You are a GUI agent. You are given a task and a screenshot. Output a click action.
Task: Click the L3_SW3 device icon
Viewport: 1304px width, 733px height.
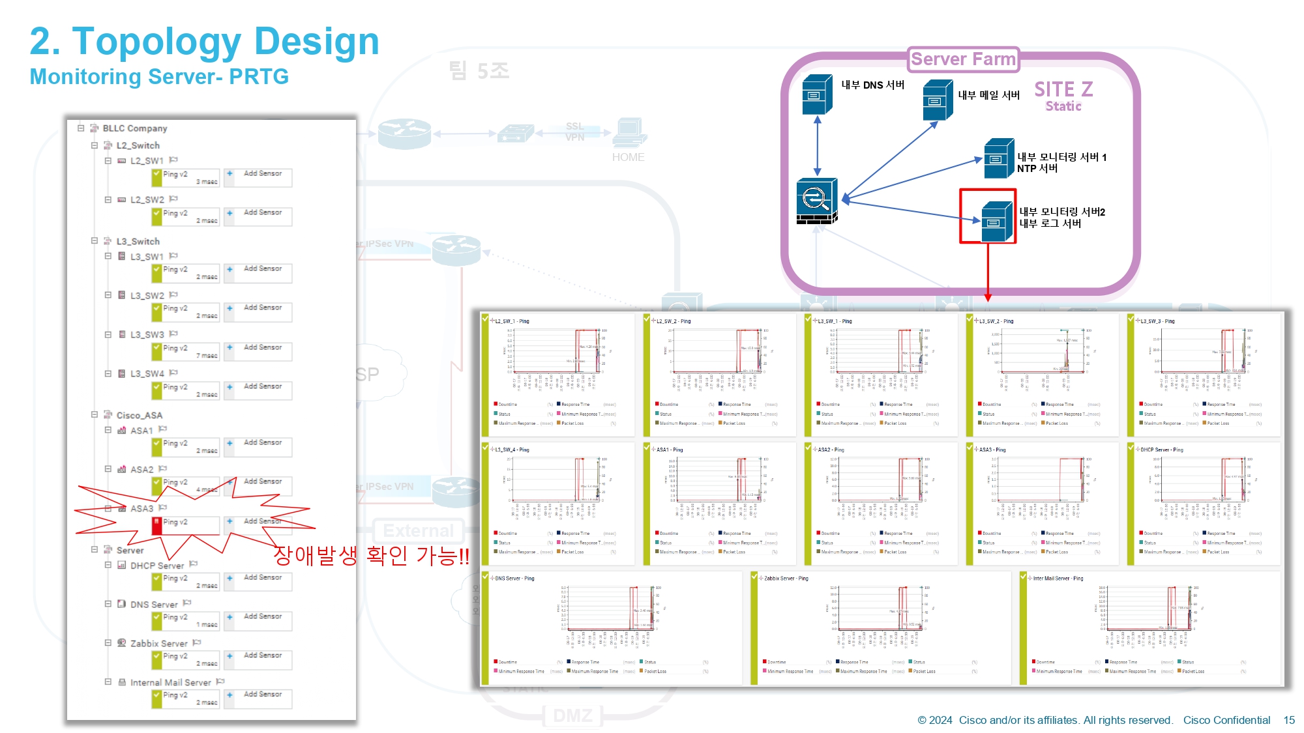122,334
